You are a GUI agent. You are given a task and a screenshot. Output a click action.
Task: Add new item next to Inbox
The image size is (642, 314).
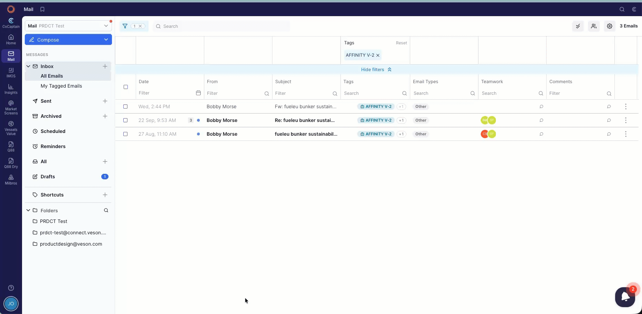coord(105,66)
